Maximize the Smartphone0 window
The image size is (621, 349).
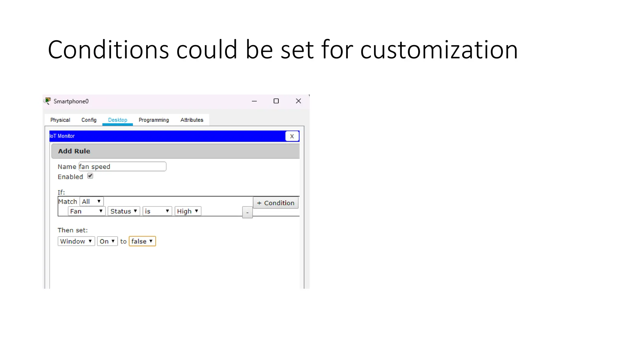[276, 101]
